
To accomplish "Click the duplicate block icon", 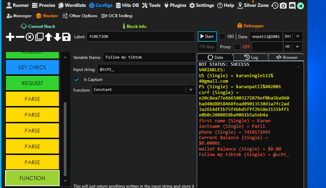I will tap(39, 37).
